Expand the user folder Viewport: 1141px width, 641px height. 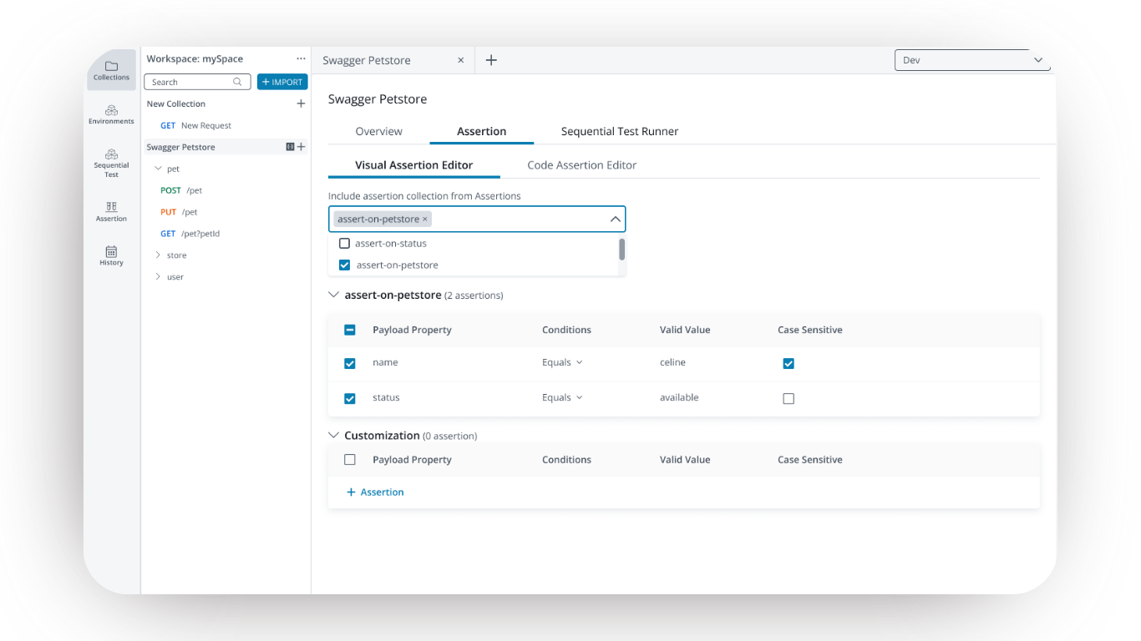pos(158,277)
